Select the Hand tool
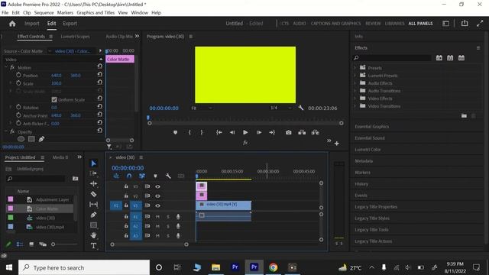This screenshot has width=489, height=275. (x=93, y=235)
